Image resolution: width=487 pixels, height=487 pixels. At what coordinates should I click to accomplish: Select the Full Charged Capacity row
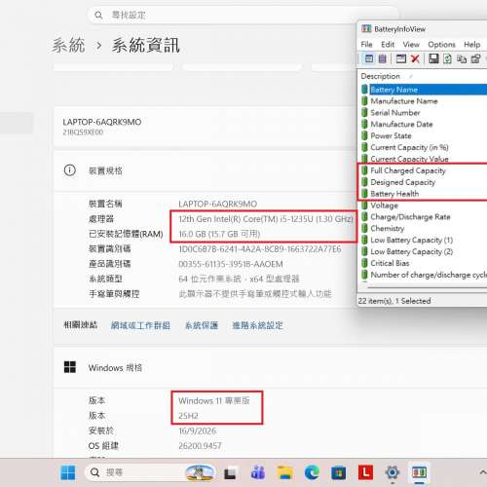click(x=424, y=170)
